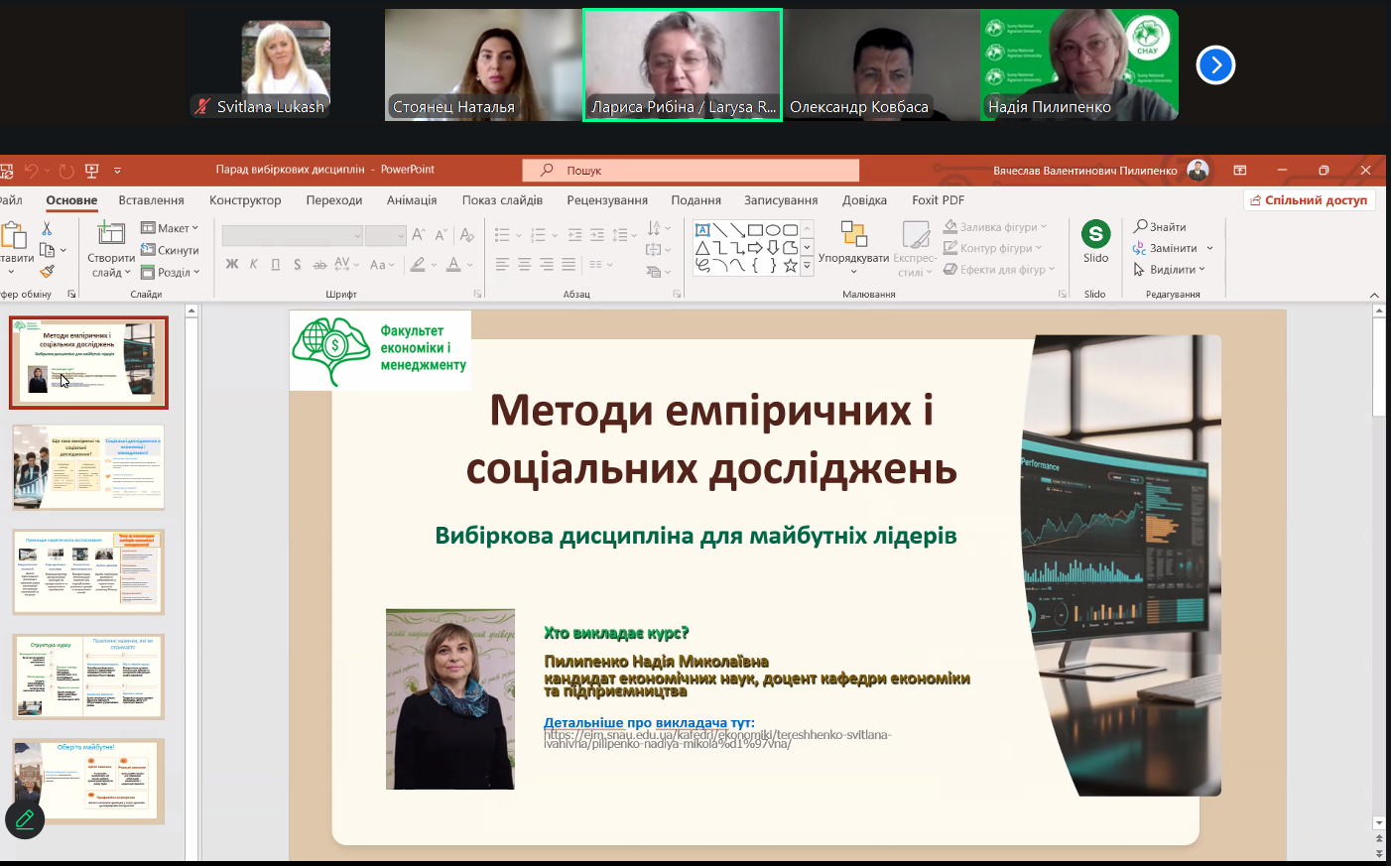Open the font name combo box
This screenshot has width=1391, height=866.
[x=292, y=235]
